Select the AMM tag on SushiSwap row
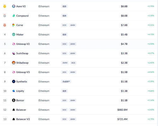 coord(73,53)
